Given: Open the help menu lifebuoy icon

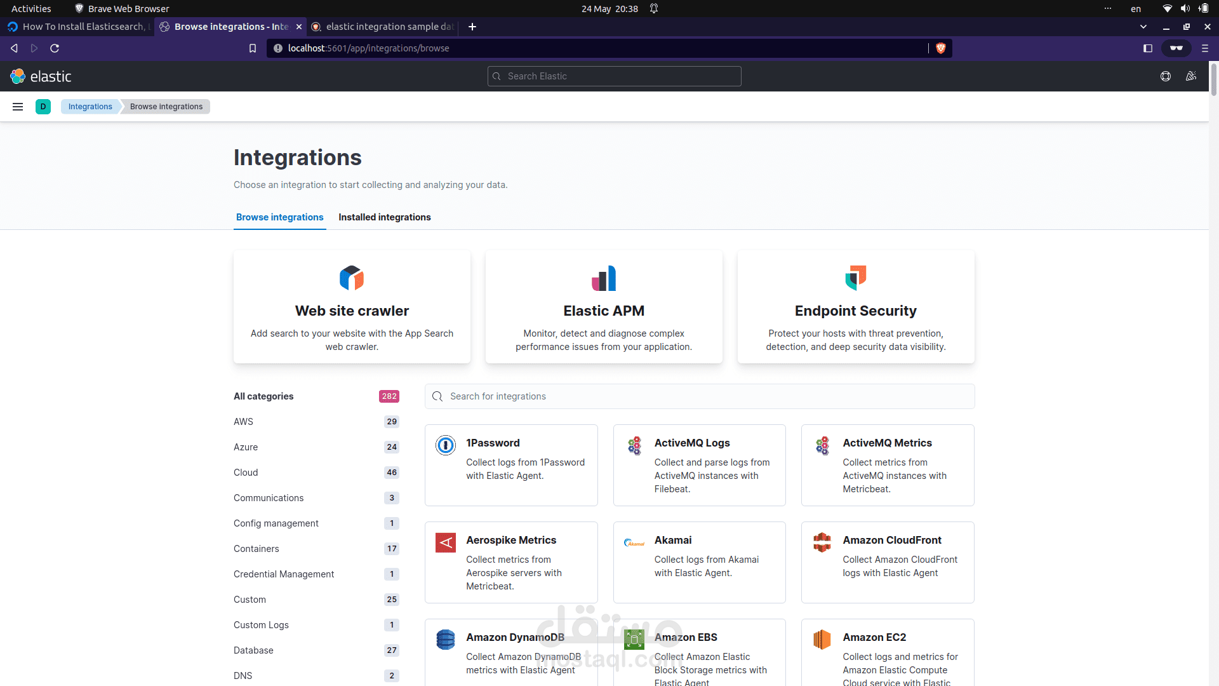Looking at the screenshot, I should tap(1166, 76).
